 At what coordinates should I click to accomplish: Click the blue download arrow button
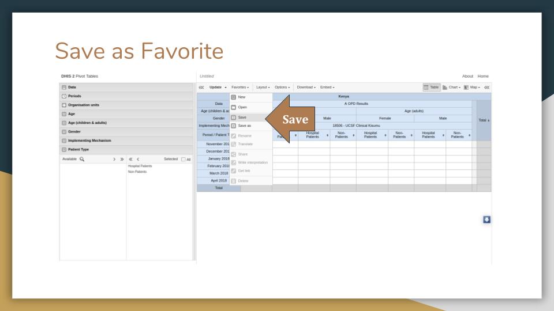486,219
